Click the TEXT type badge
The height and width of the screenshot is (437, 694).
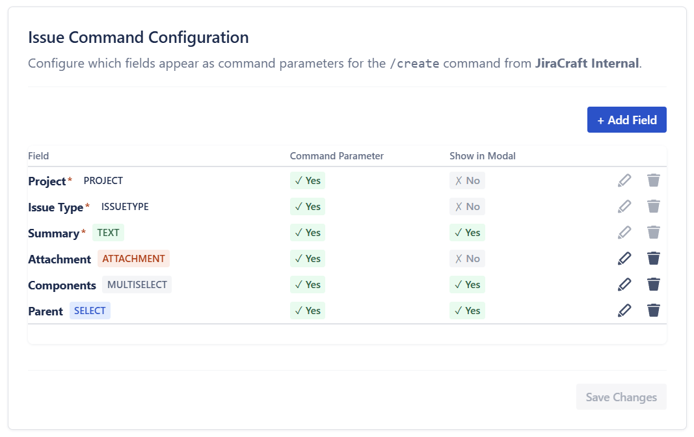click(x=108, y=233)
